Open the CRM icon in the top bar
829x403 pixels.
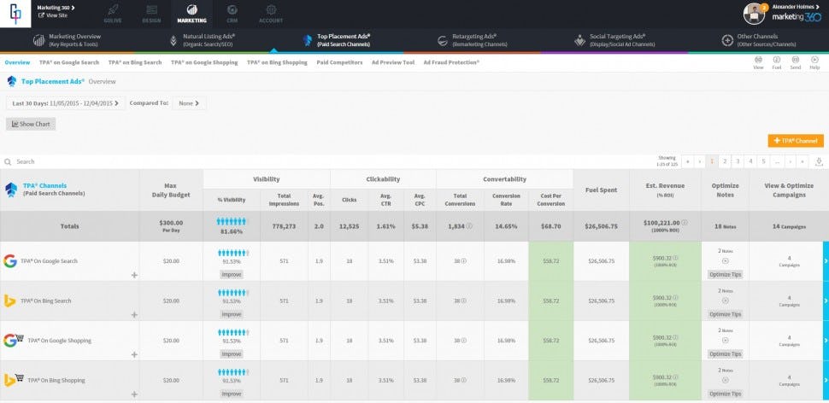pyautogui.click(x=232, y=10)
